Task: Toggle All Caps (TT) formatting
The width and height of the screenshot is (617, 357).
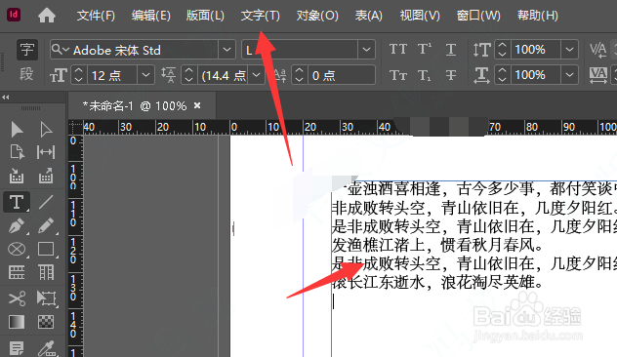Action: click(x=398, y=50)
